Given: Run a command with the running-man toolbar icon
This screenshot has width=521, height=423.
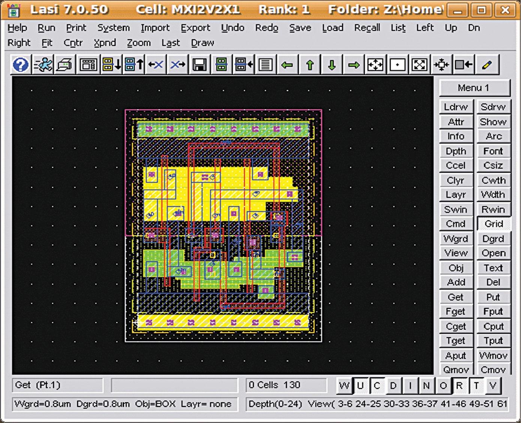Looking at the screenshot, I should pyautogui.click(x=43, y=64).
